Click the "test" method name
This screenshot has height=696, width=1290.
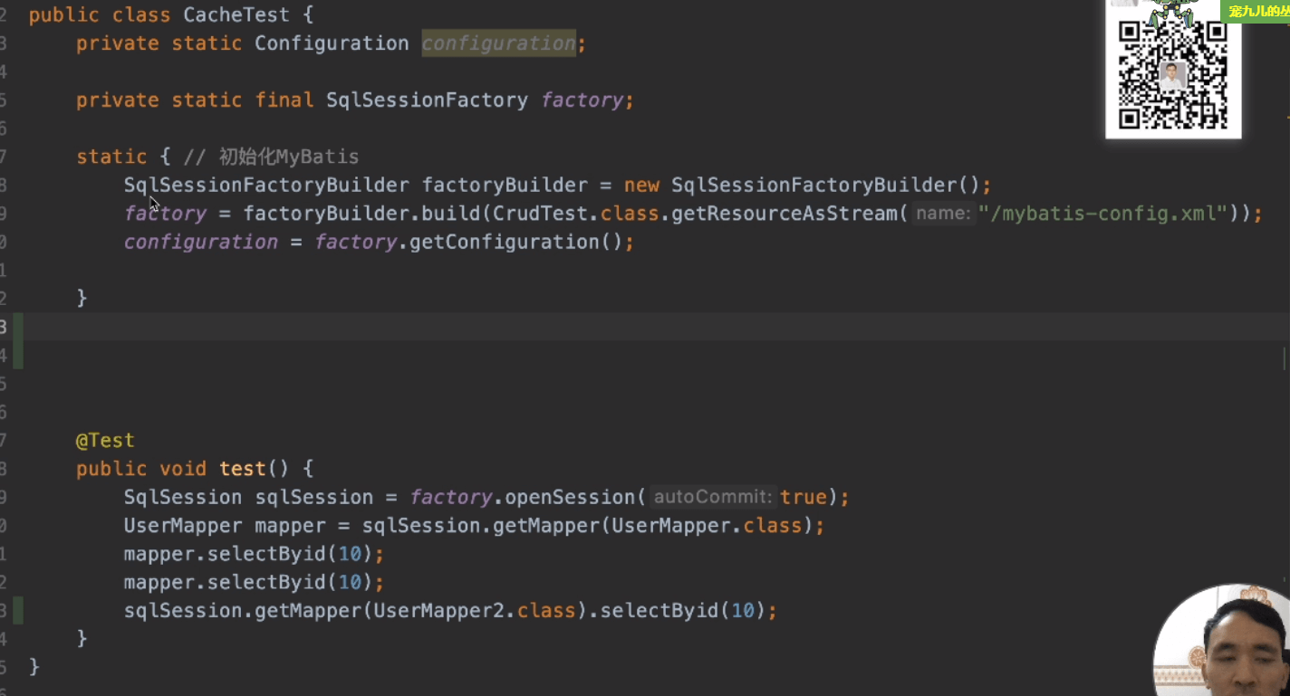pos(242,469)
